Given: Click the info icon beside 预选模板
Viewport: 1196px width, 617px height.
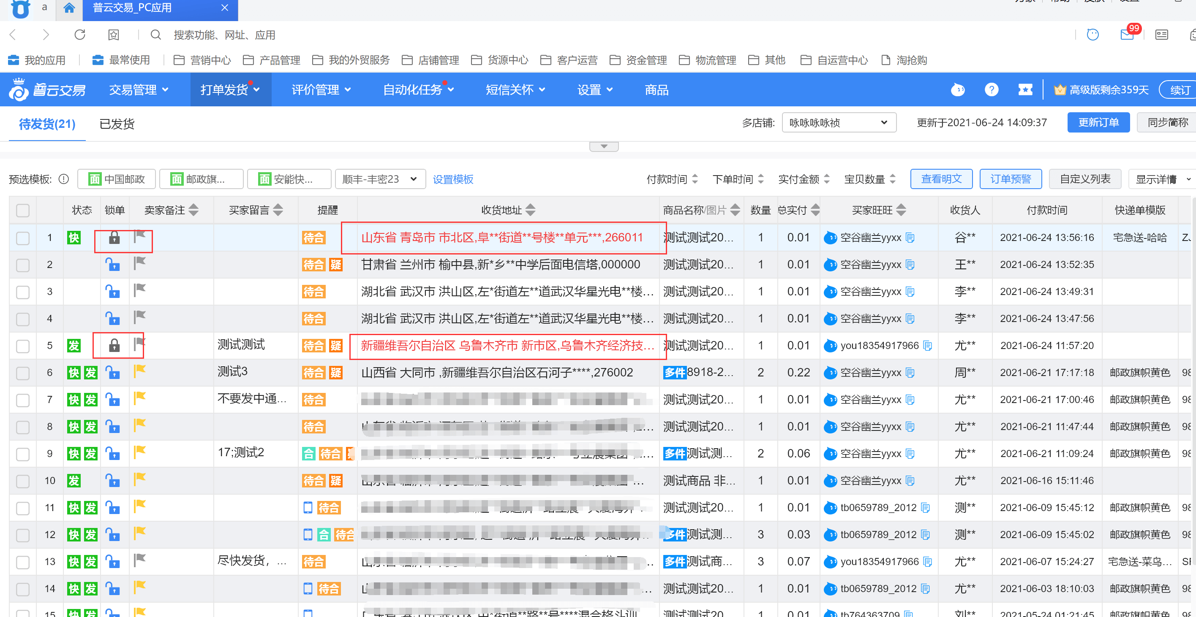Looking at the screenshot, I should pos(64,179).
